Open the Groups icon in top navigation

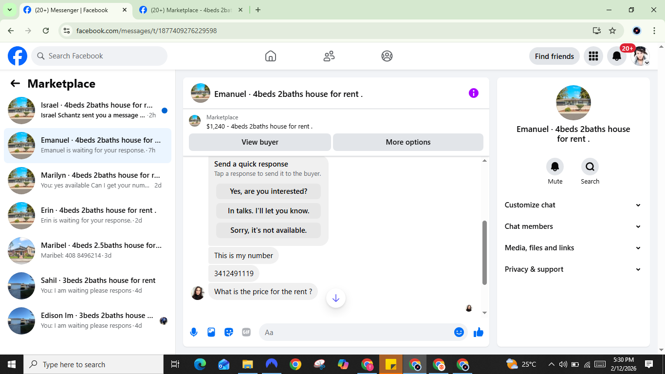tap(387, 56)
